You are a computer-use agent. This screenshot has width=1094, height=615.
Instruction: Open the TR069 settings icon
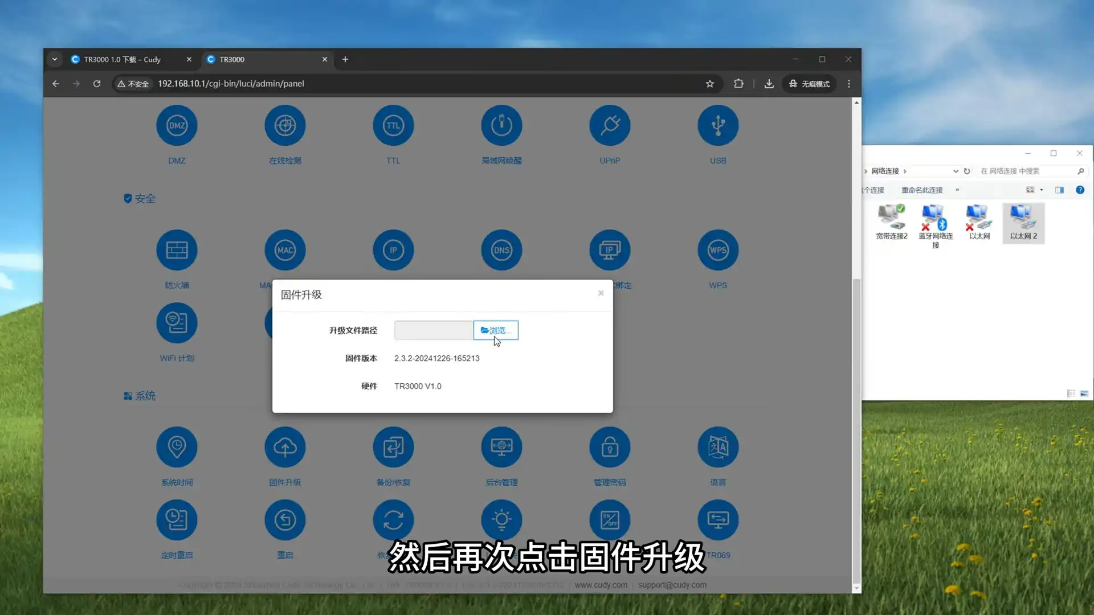click(718, 520)
